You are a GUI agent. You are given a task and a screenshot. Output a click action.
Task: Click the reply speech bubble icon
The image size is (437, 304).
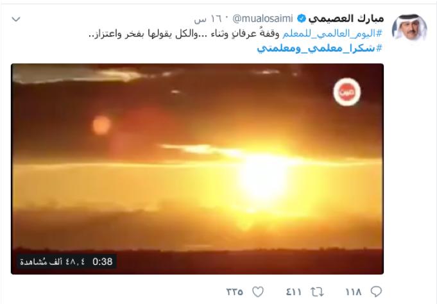(x=376, y=292)
